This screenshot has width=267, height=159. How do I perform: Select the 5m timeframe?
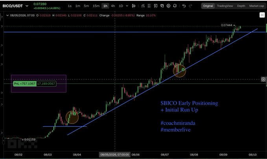[x=87, y=6]
